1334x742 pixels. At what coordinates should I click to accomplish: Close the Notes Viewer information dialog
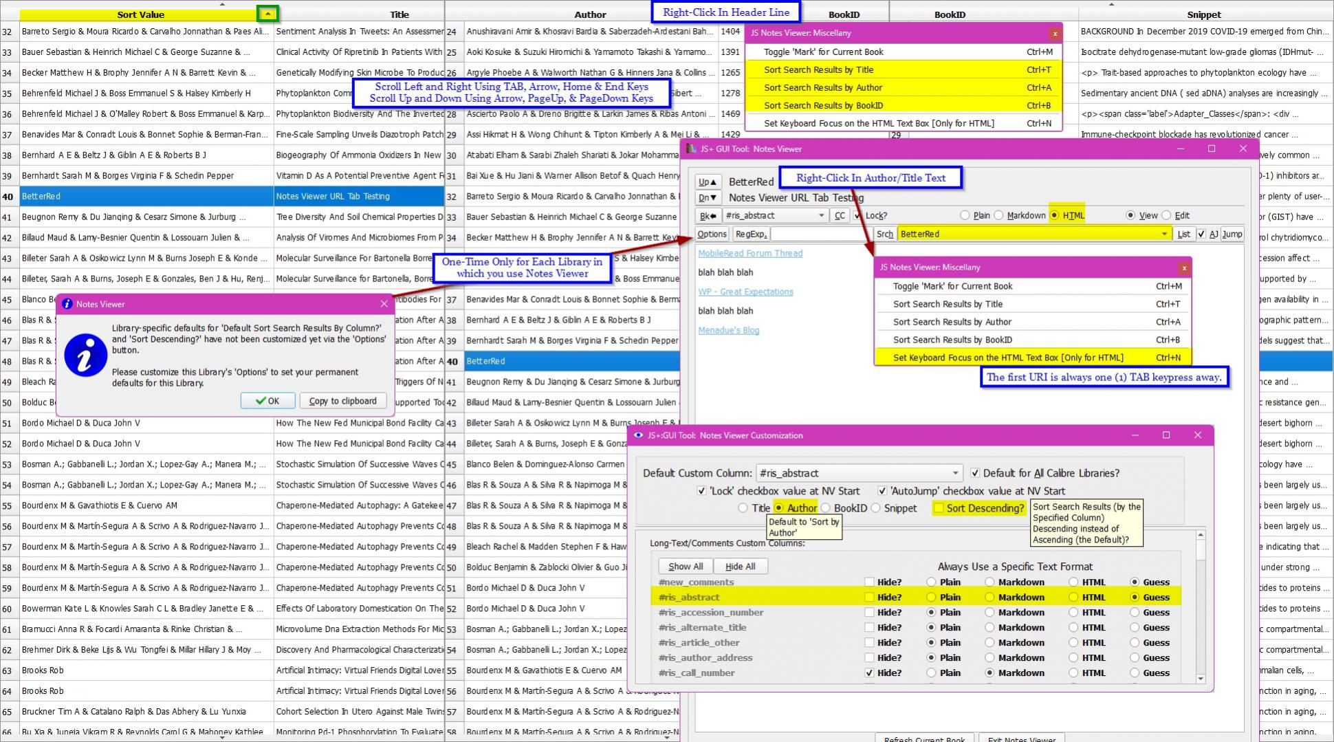(384, 304)
